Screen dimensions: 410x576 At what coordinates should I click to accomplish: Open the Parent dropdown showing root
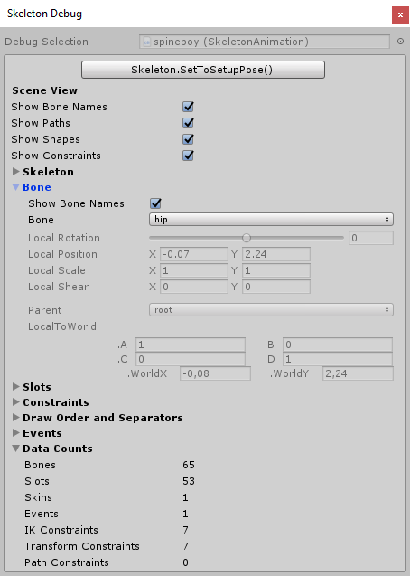(271, 310)
